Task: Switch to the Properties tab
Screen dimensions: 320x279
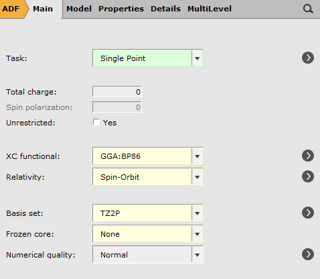Action: [x=121, y=9]
